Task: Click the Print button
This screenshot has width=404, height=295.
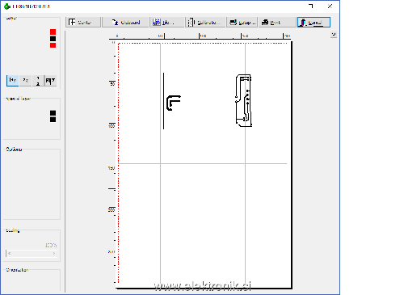Action: (277, 22)
